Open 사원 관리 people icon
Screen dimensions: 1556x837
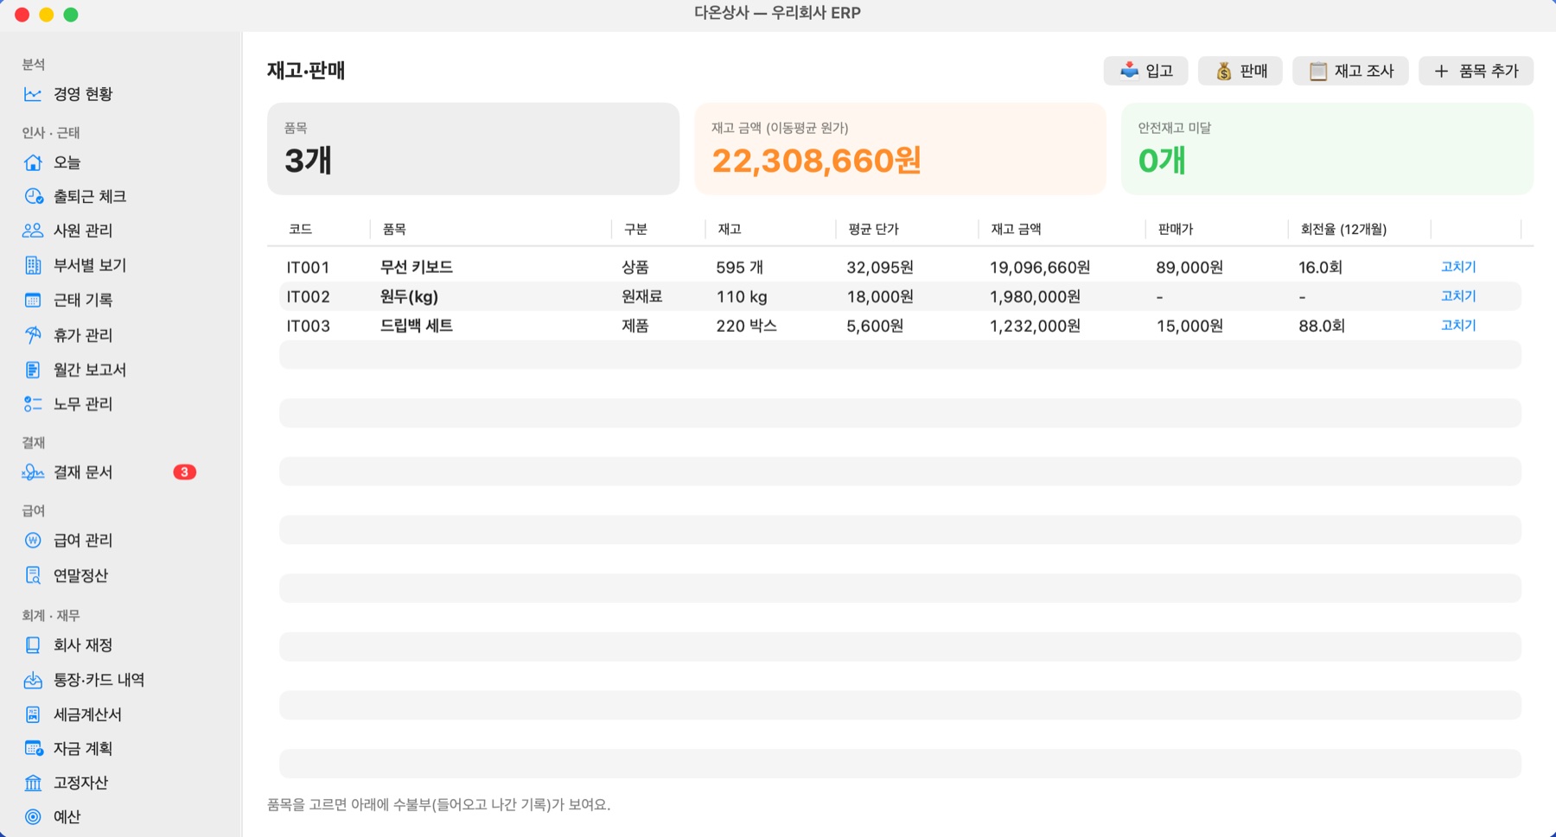pyautogui.click(x=33, y=231)
